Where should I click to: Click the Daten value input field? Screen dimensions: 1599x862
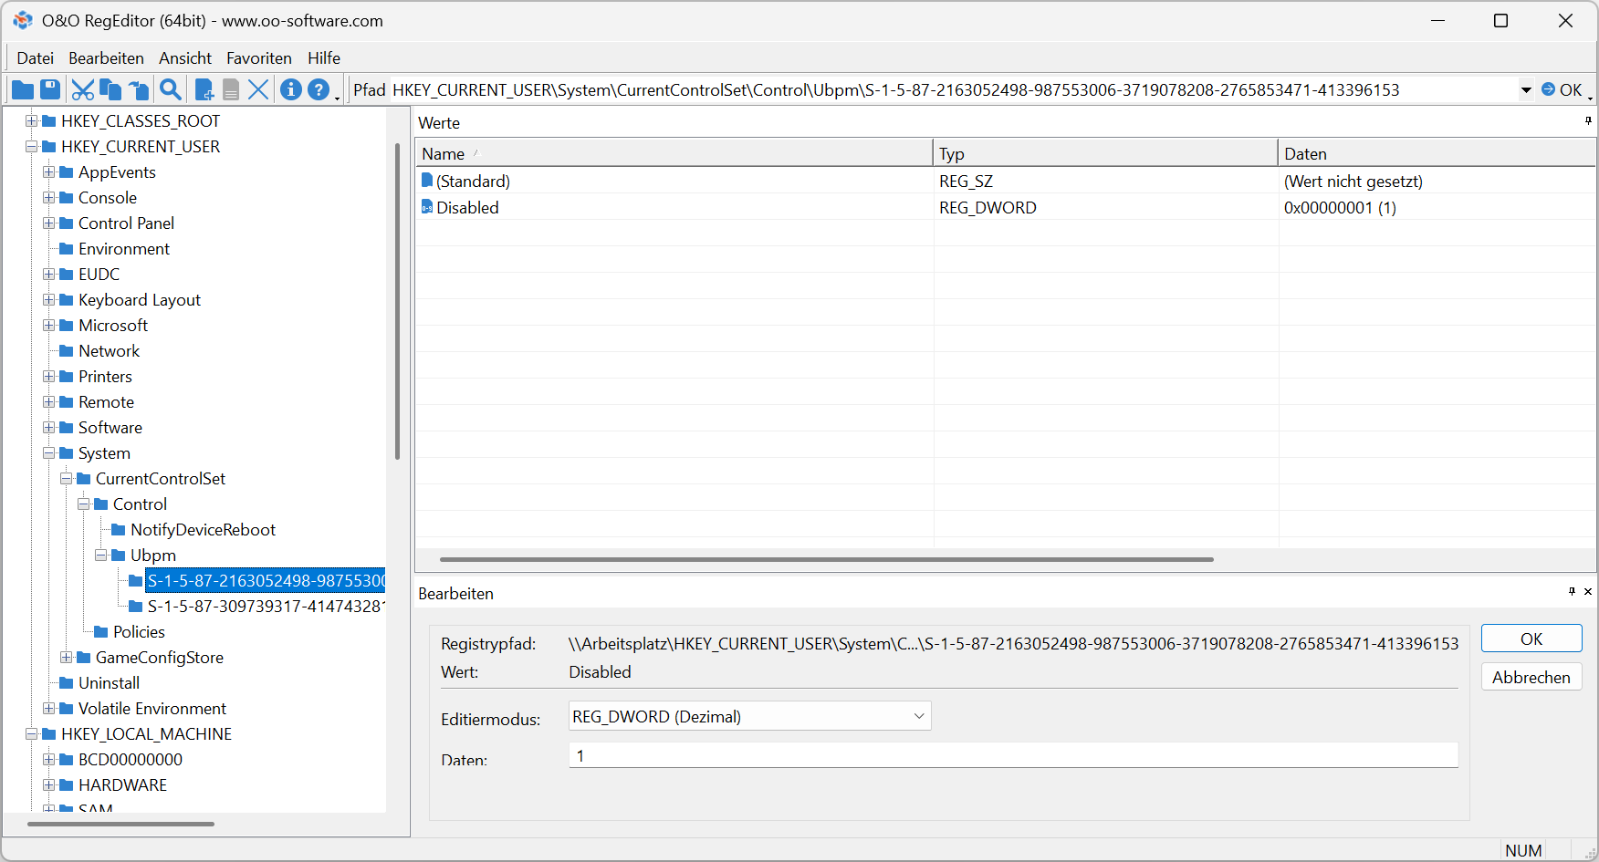click(1013, 756)
